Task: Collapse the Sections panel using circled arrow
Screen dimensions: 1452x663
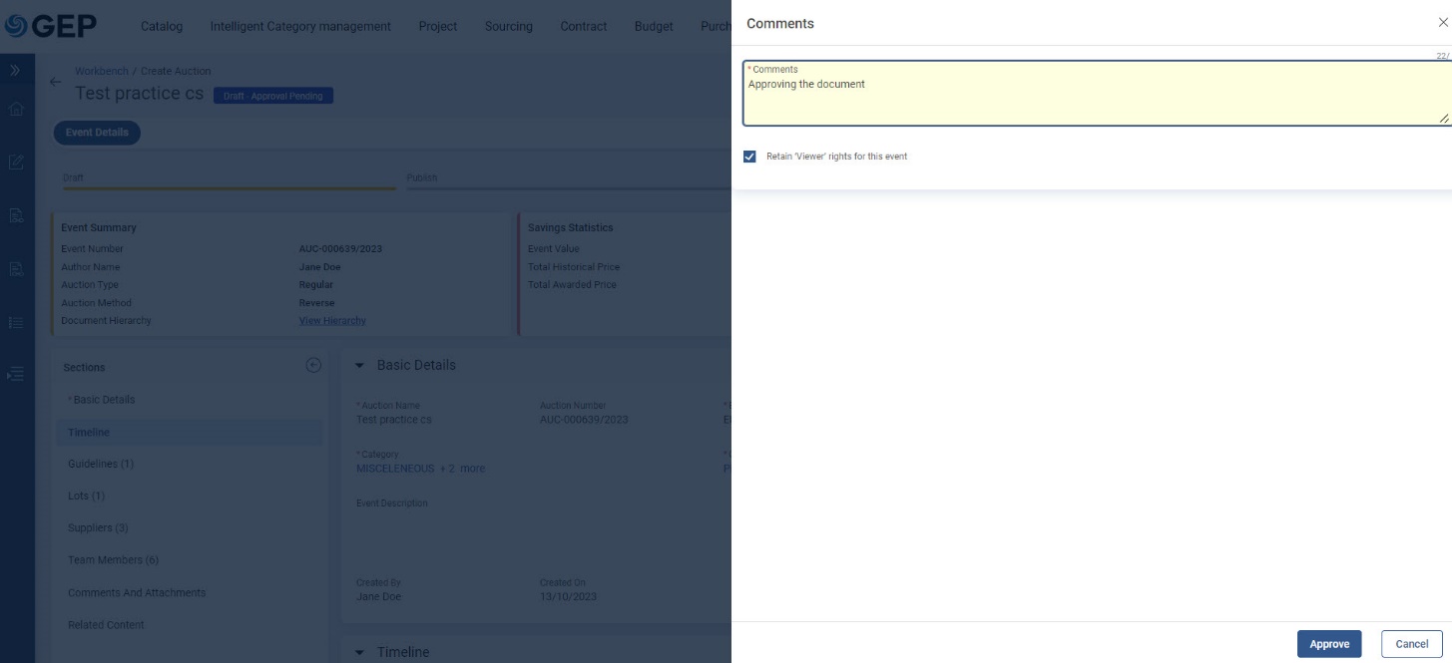Action: [313, 366]
